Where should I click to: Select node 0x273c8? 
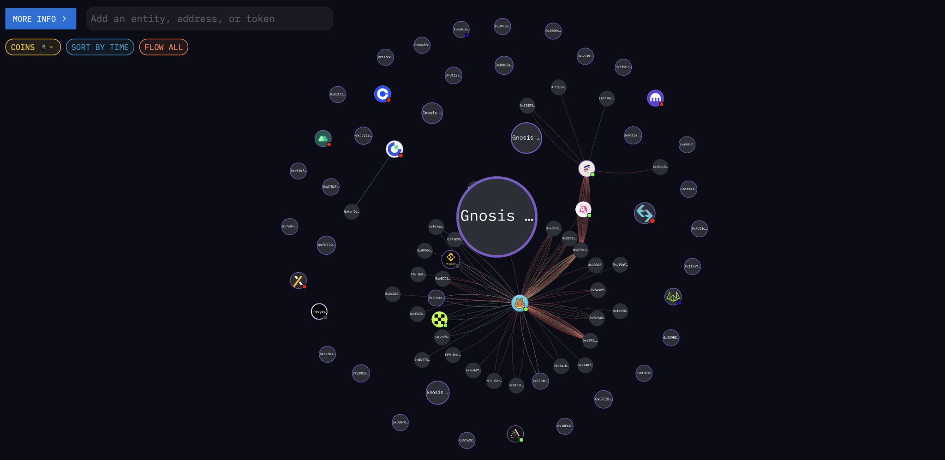(580, 250)
